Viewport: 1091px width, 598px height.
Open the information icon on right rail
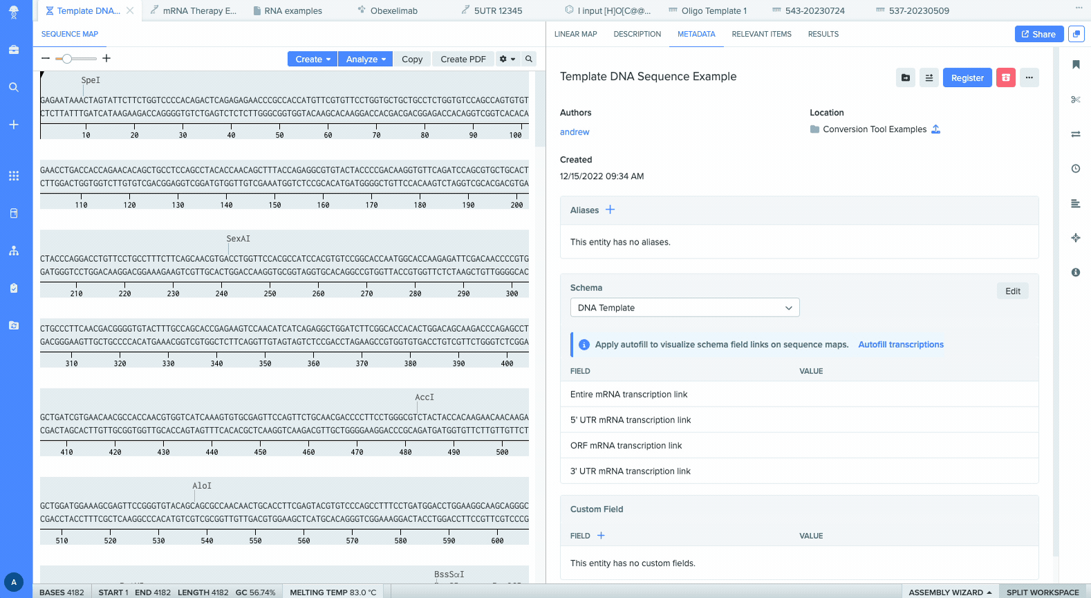1076,272
